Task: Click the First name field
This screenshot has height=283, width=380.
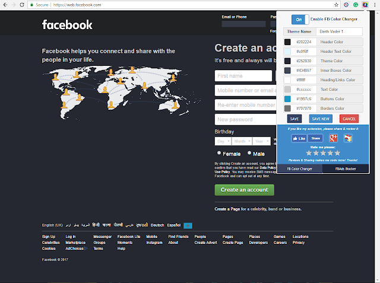Action: 243,76
